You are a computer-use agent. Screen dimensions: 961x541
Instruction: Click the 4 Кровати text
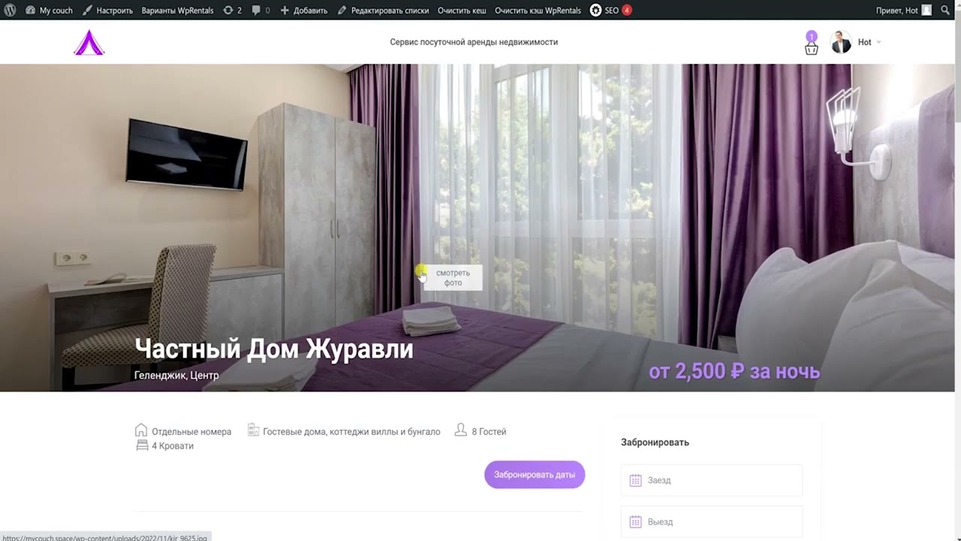(x=173, y=446)
